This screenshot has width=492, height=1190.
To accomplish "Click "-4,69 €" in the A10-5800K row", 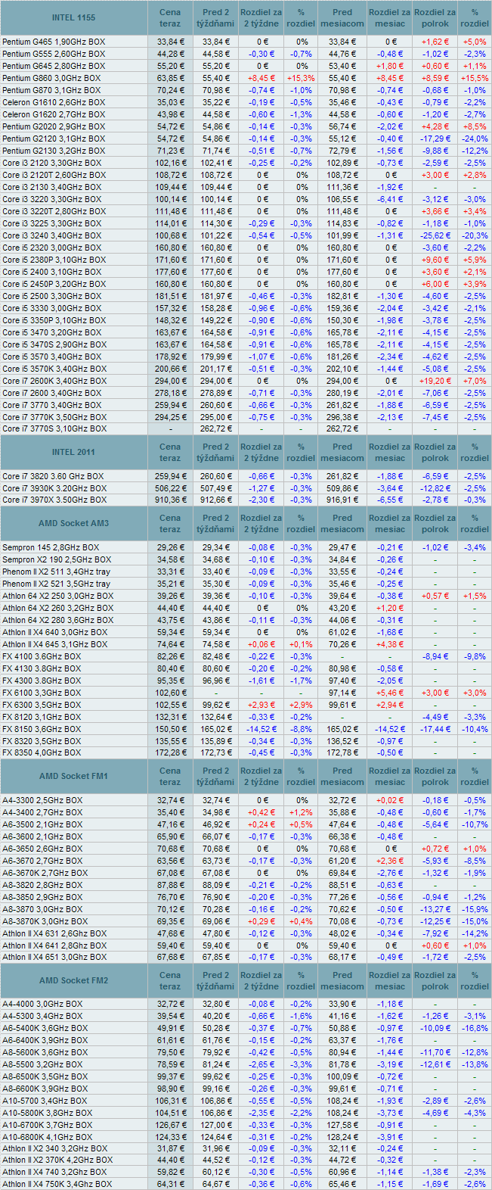I will (436, 1113).
